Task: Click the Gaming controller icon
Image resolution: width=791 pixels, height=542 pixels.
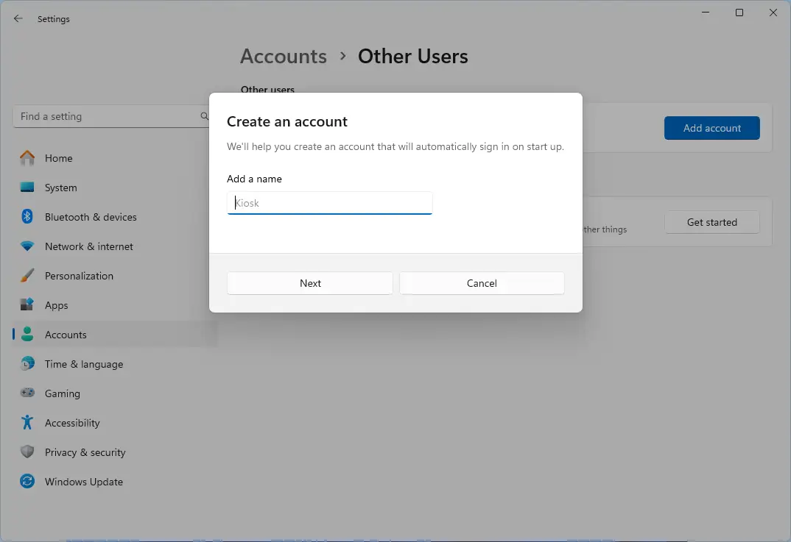Action: 27,393
